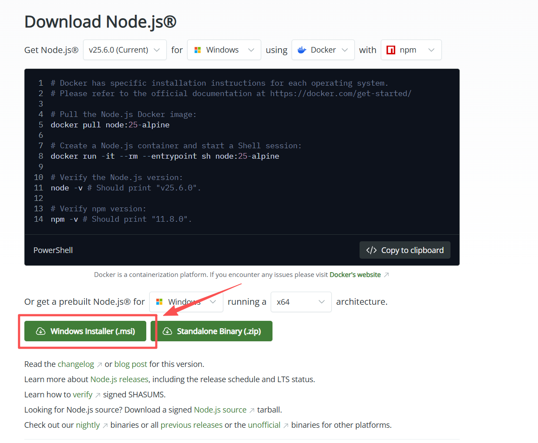Viewport: 538px width, 443px height.
Task: Click the Docker whale icon
Action: tap(302, 50)
